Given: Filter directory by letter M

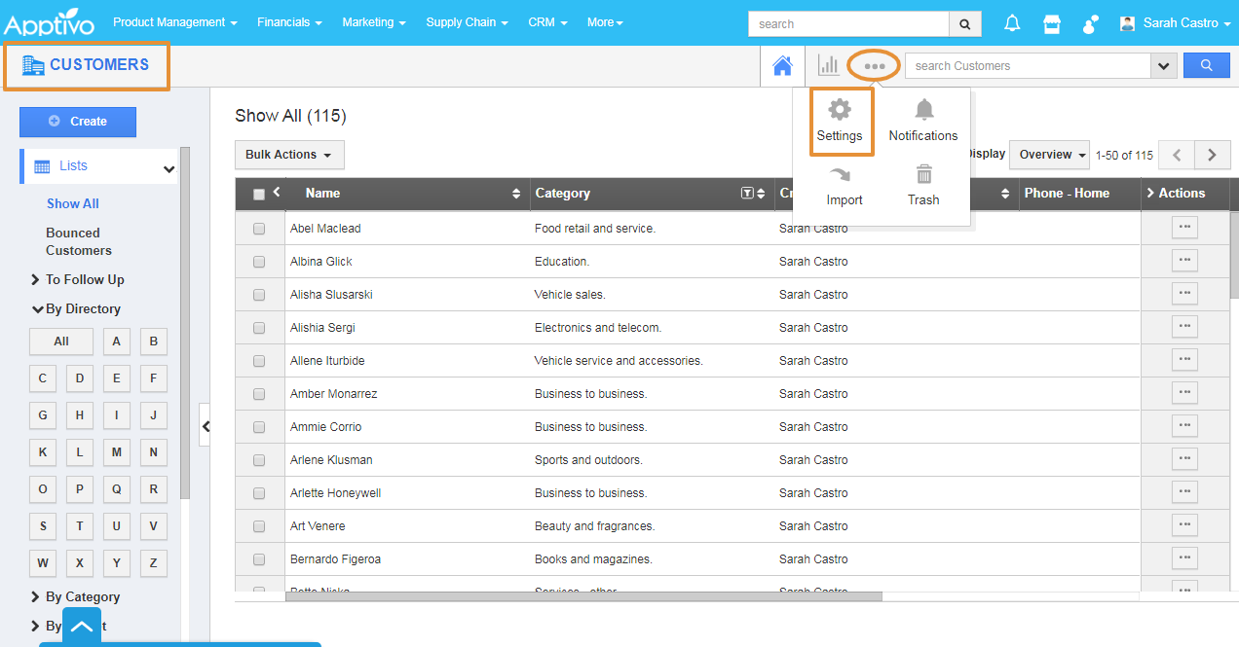Looking at the screenshot, I should point(116,452).
